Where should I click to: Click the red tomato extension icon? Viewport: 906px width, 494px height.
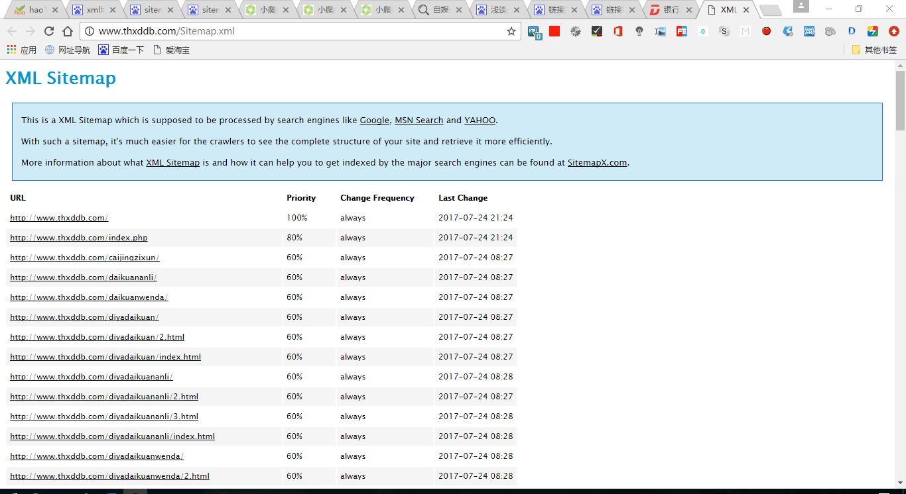pos(767,31)
